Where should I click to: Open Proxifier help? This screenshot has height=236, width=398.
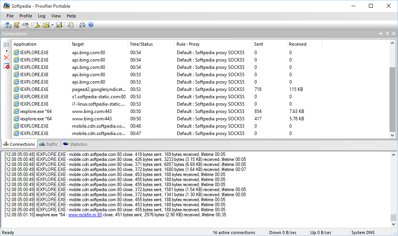coord(90,25)
